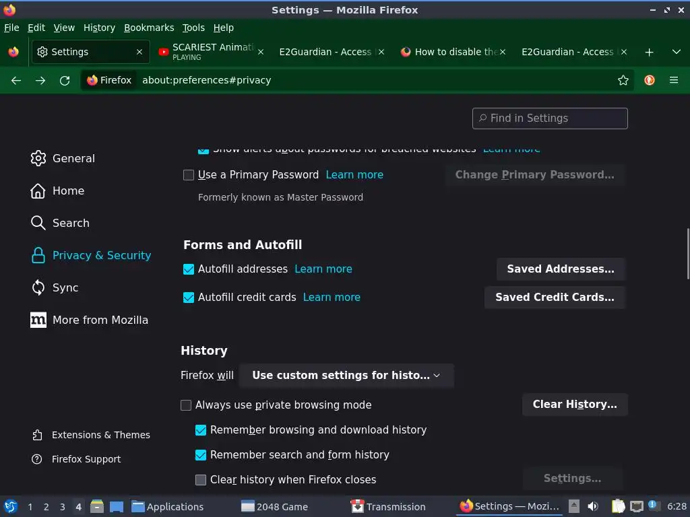The width and height of the screenshot is (690, 517).
Task: Open the File menu
Action: pyautogui.click(x=11, y=28)
